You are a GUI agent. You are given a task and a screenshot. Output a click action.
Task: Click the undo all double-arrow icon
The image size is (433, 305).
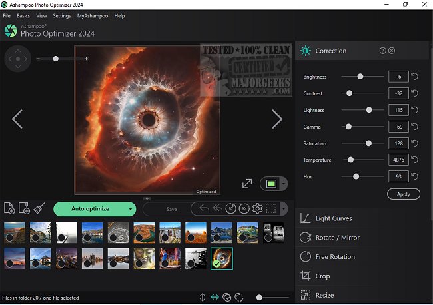point(218,209)
